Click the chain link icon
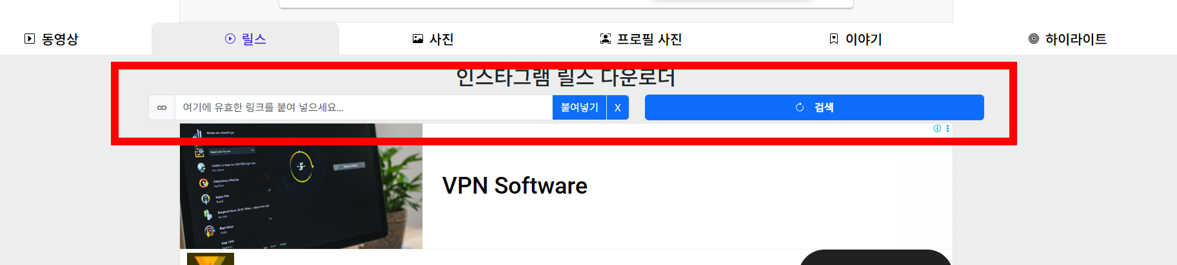 coord(162,107)
